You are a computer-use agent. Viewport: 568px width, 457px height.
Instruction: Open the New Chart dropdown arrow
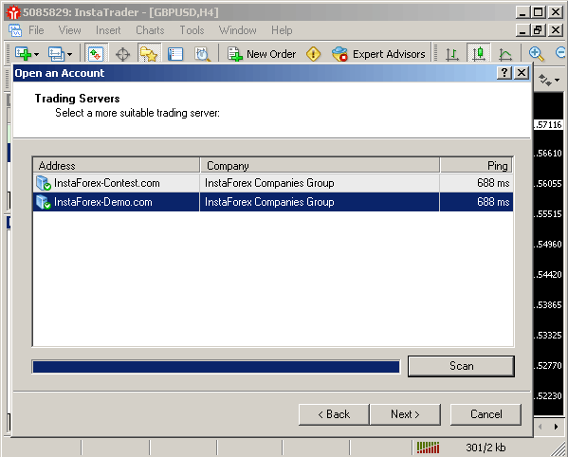click(x=36, y=55)
